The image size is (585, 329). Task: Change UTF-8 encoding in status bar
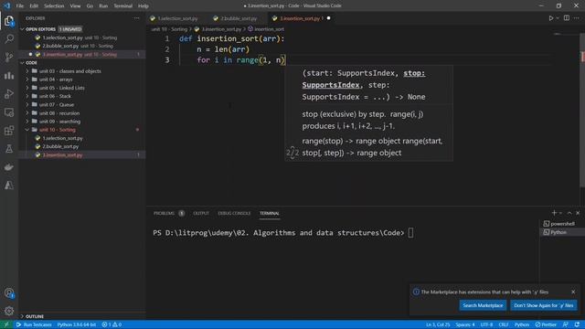click(486, 324)
